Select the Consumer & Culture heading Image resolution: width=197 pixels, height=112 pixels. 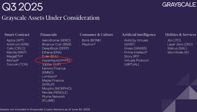[96, 35]
